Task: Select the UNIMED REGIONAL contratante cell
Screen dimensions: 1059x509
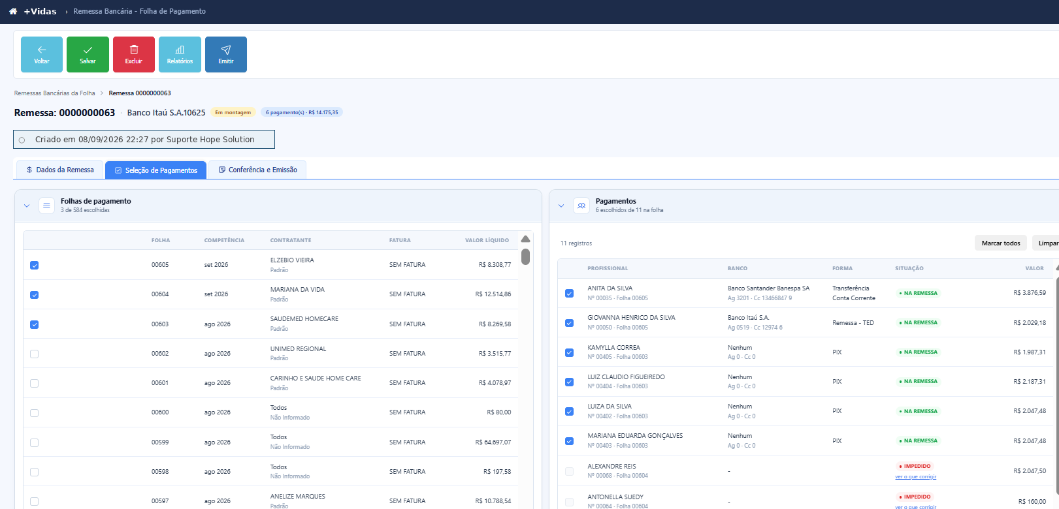Action: [x=298, y=349]
